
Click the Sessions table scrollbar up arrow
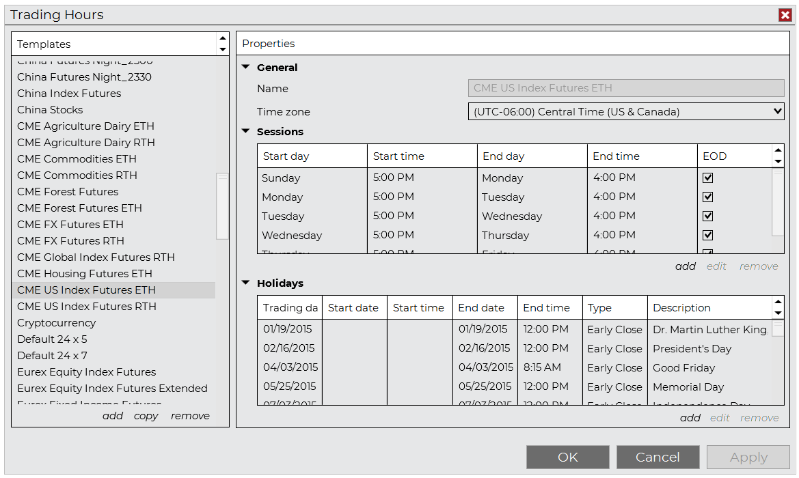pos(778,150)
